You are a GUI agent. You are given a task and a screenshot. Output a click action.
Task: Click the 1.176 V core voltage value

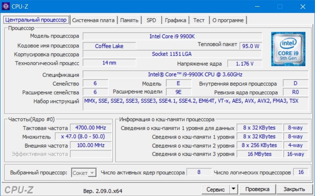(244, 64)
